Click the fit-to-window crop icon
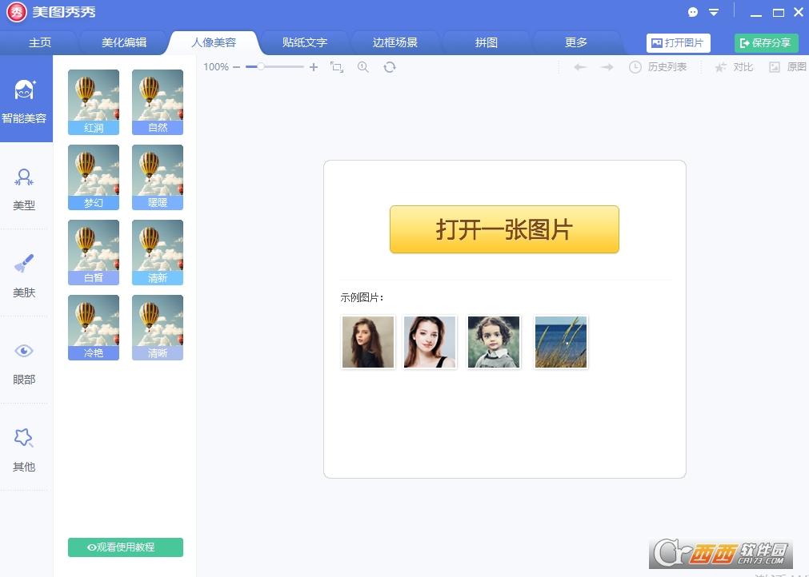 point(337,67)
